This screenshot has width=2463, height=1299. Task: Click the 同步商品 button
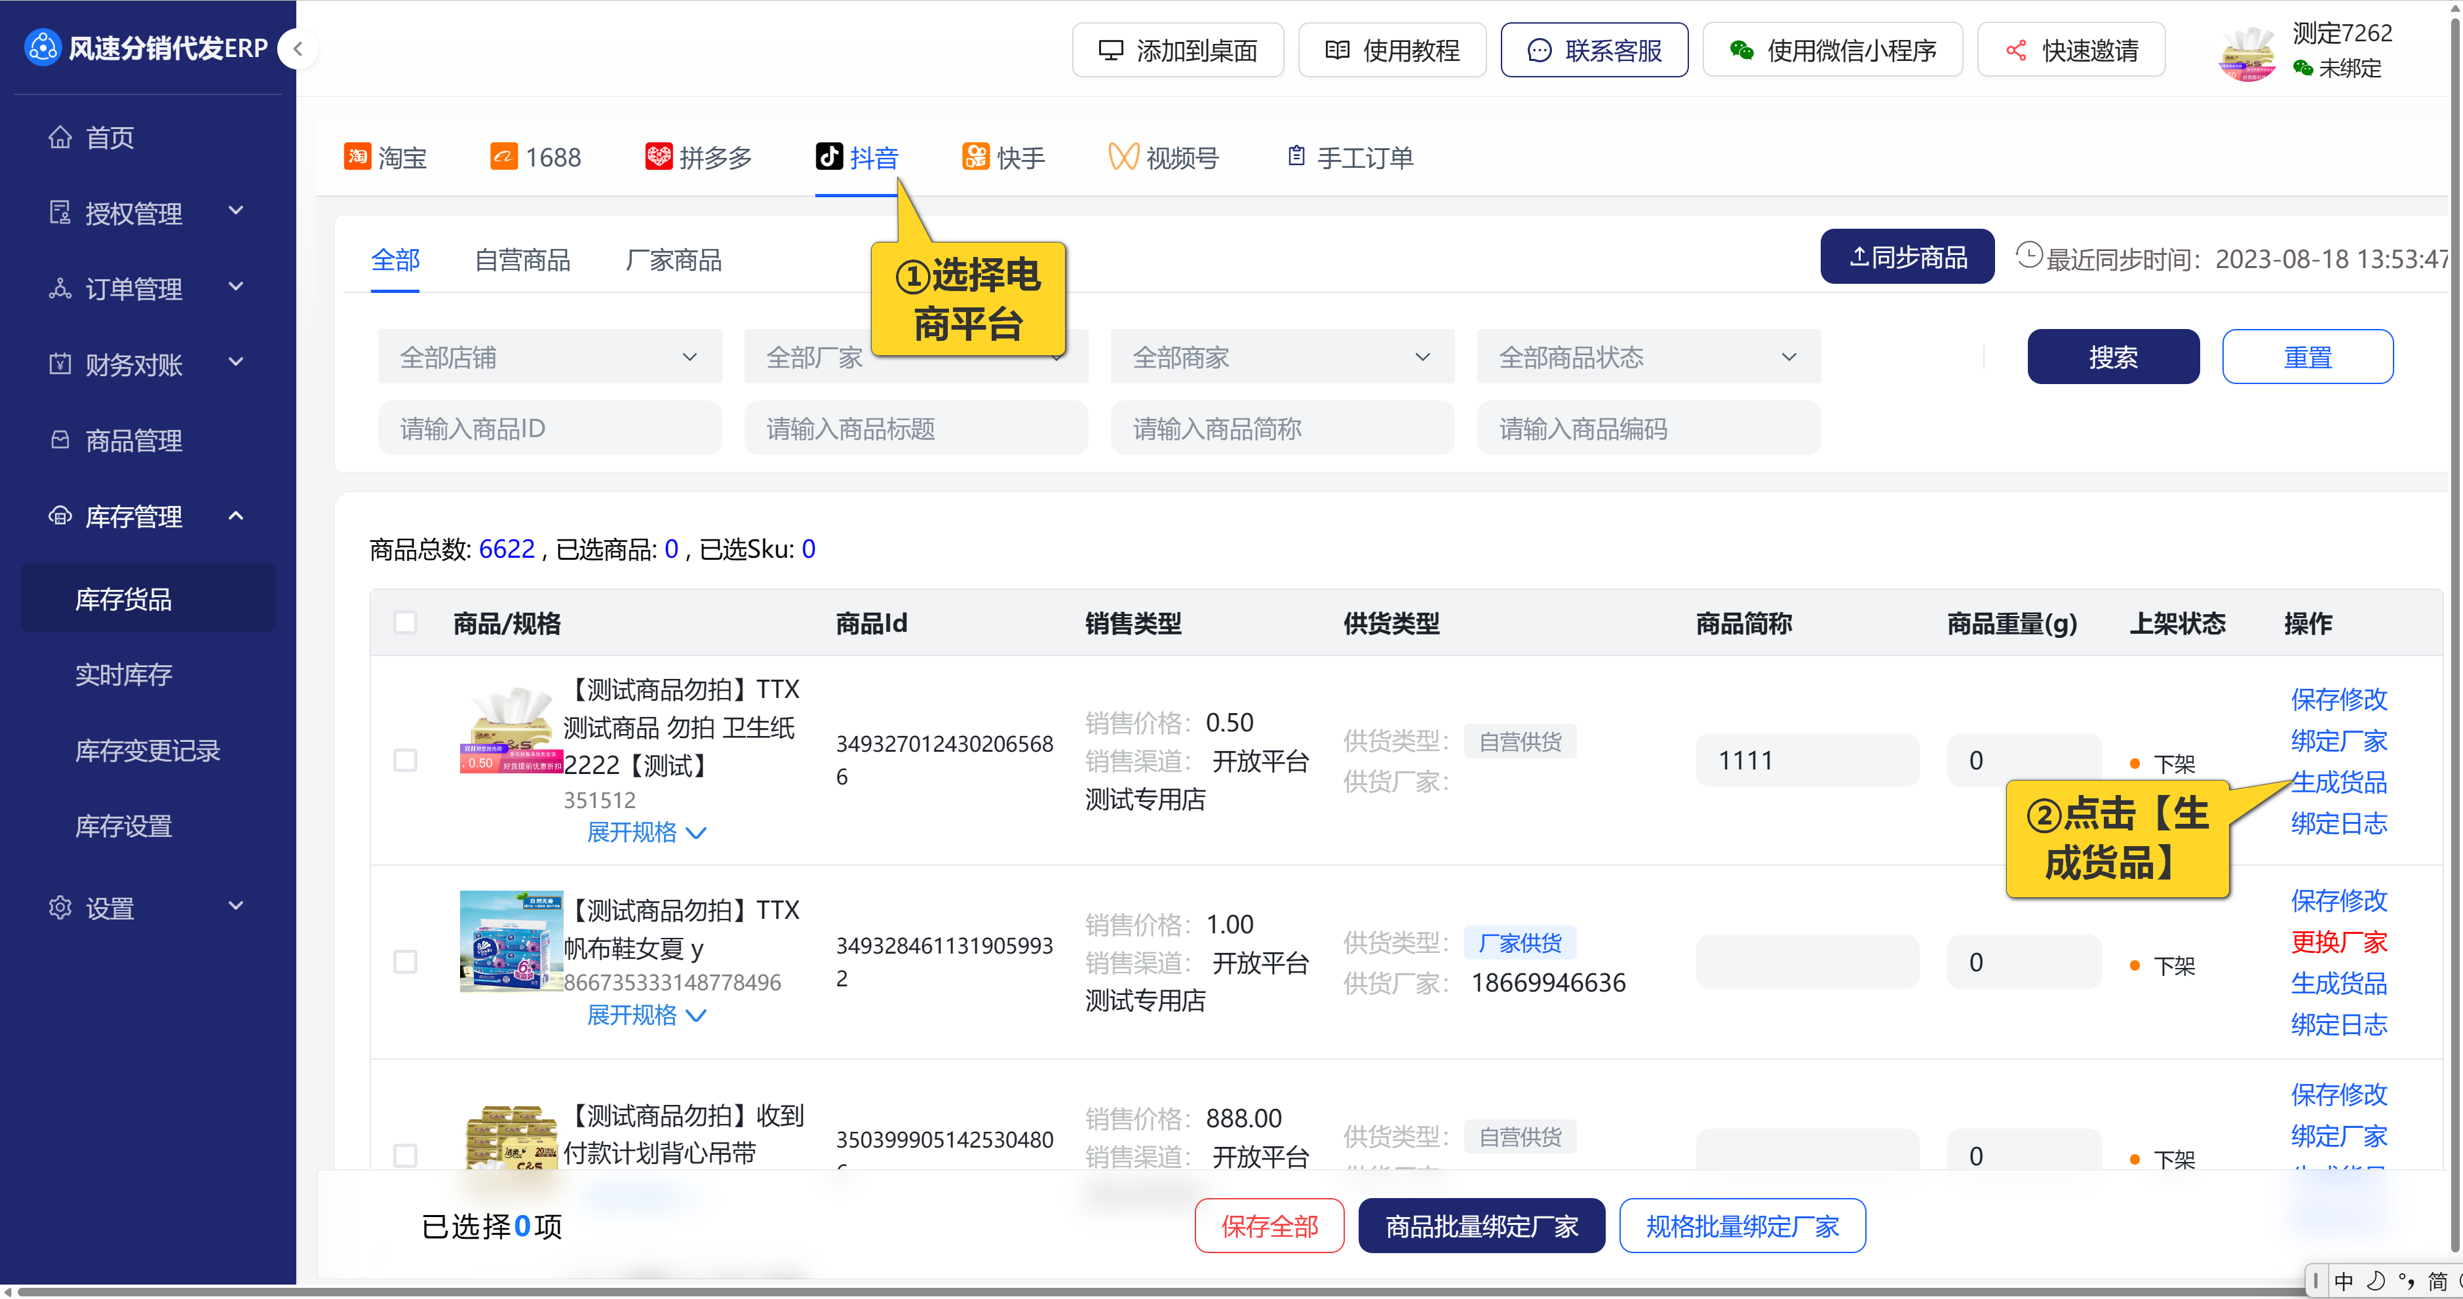[1907, 257]
